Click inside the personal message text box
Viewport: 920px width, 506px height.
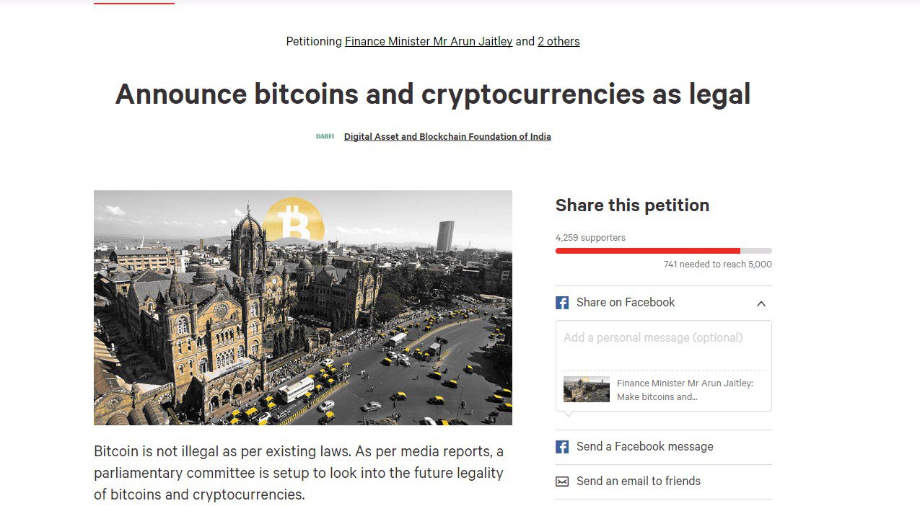tap(662, 346)
